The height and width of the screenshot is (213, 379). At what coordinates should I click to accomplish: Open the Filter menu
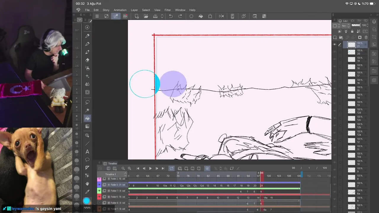pyautogui.click(x=168, y=10)
